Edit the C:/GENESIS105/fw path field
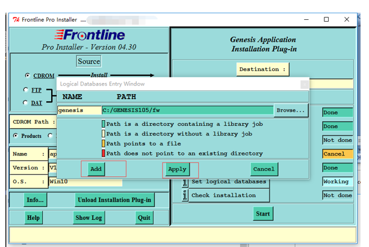This screenshot has width=369, height=247. (188, 110)
